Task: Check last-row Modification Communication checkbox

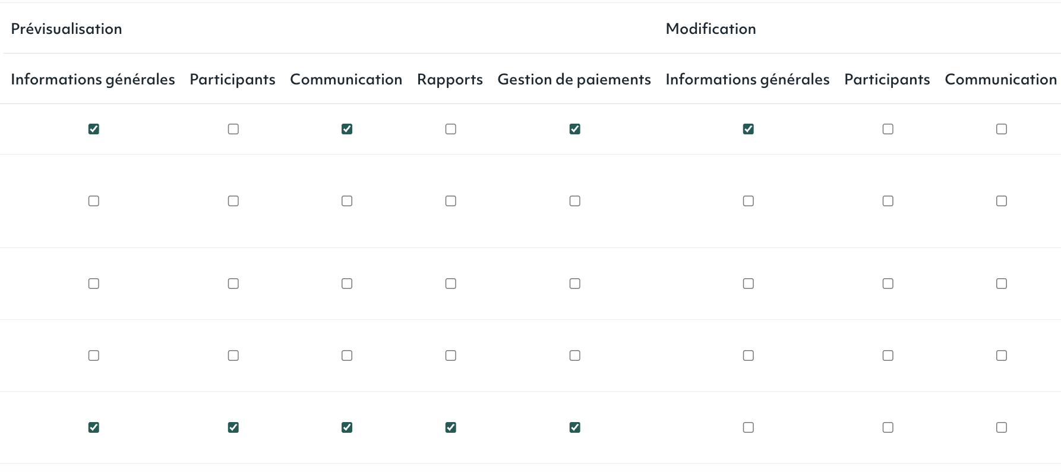Action: (1002, 427)
